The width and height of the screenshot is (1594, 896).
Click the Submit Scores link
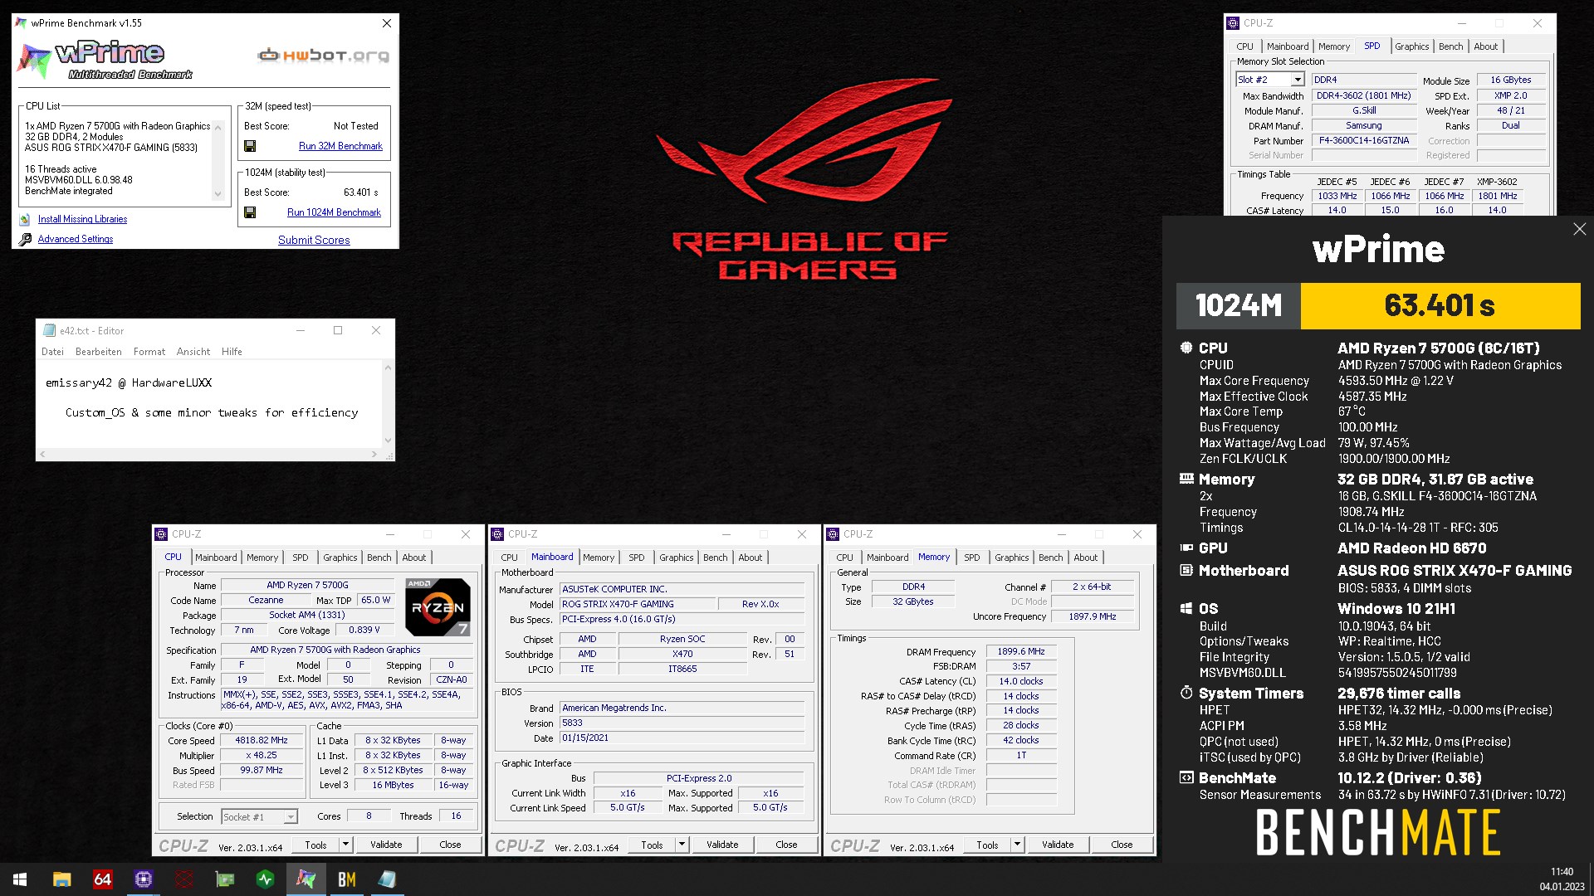[x=314, y=240]
